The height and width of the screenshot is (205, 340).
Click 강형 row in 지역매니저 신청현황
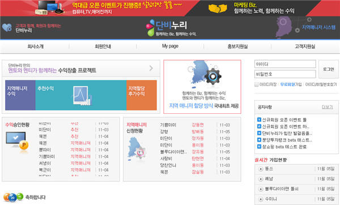195,132
